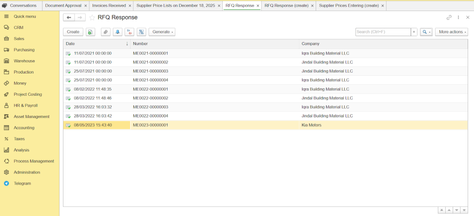
Task: Open the vertical three-dot options menu
Action: (x=458, y=18)
